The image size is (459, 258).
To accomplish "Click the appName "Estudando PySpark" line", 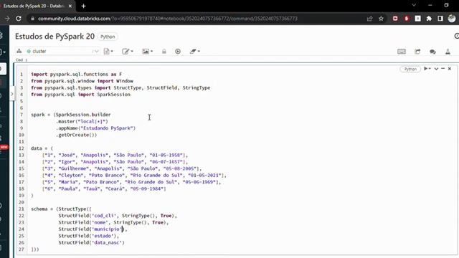I will coord(95,128).
